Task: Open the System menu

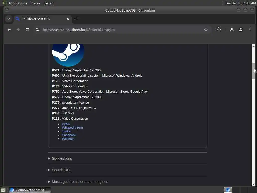Action: [x=49, y=3]
